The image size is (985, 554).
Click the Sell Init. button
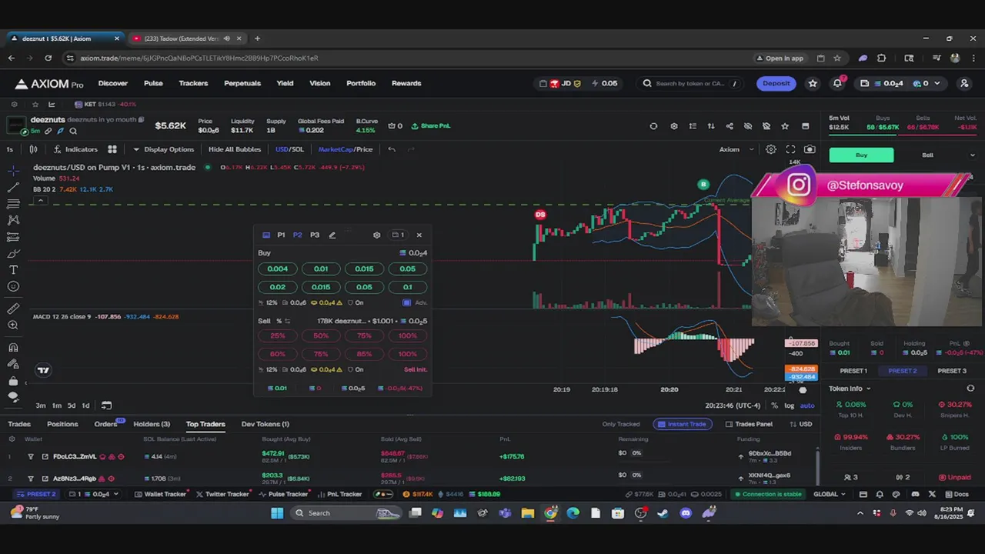pos(416,369)
